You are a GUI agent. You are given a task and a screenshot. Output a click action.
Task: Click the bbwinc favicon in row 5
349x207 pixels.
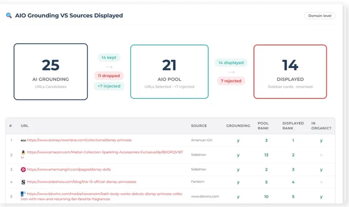point(23,194)
